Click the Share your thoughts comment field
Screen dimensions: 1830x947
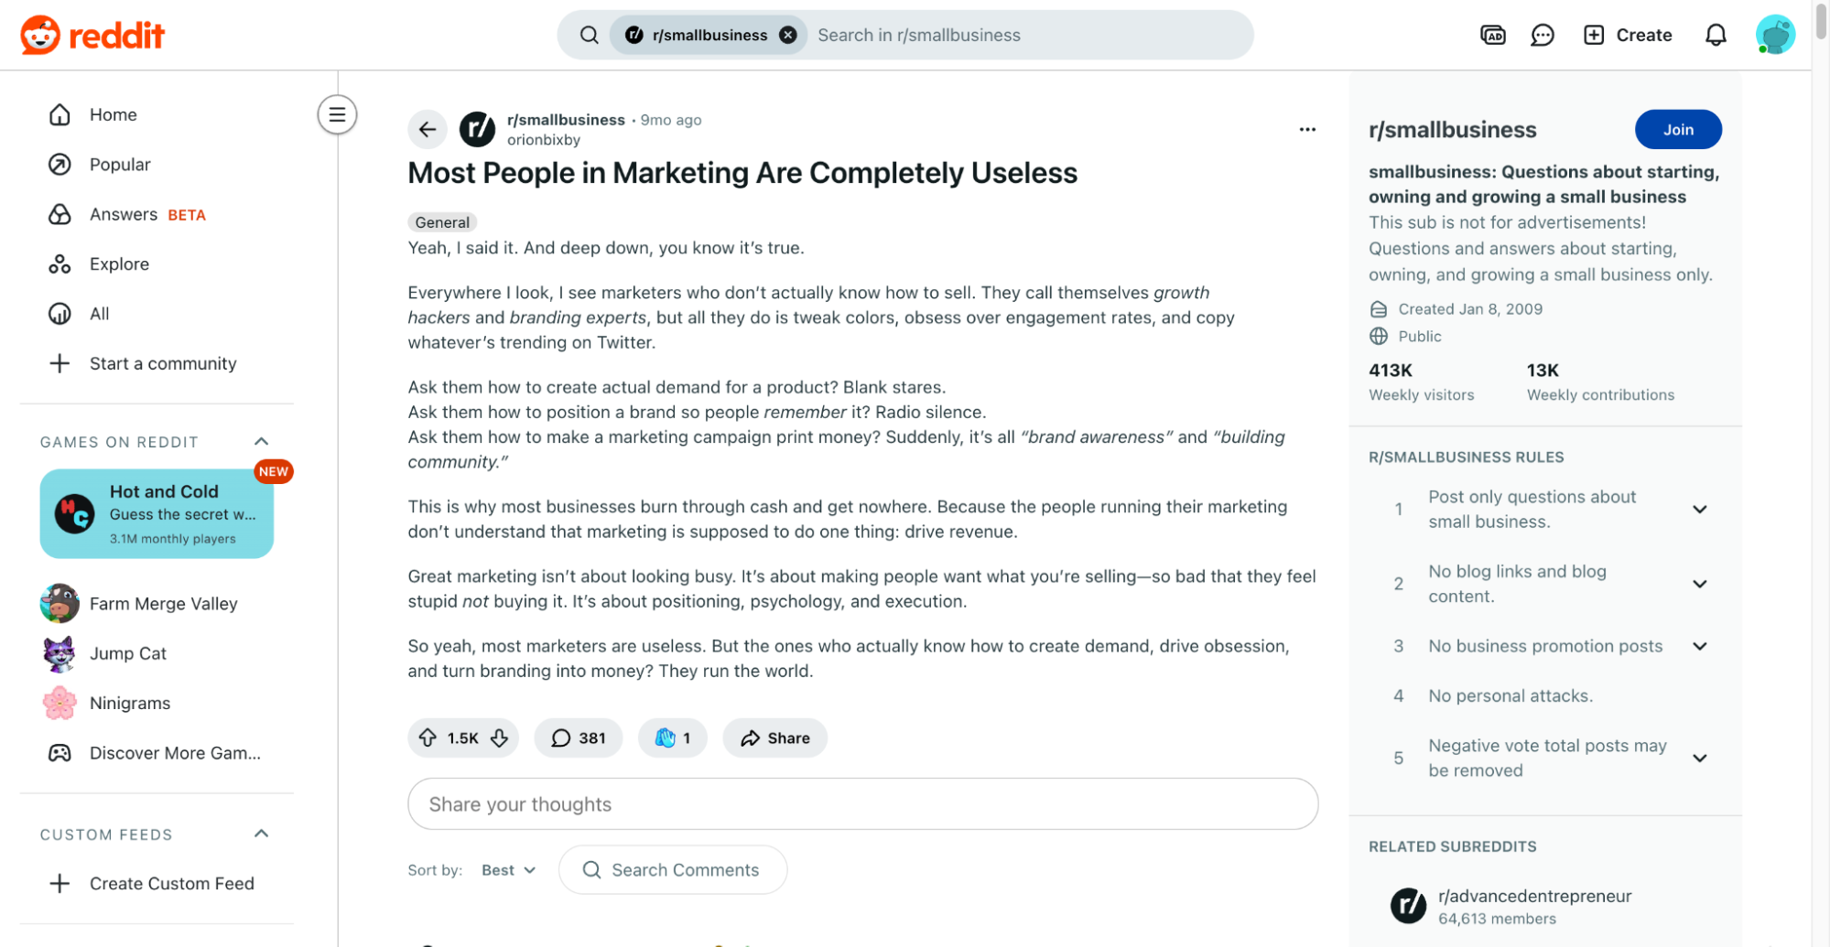[861, 804]
